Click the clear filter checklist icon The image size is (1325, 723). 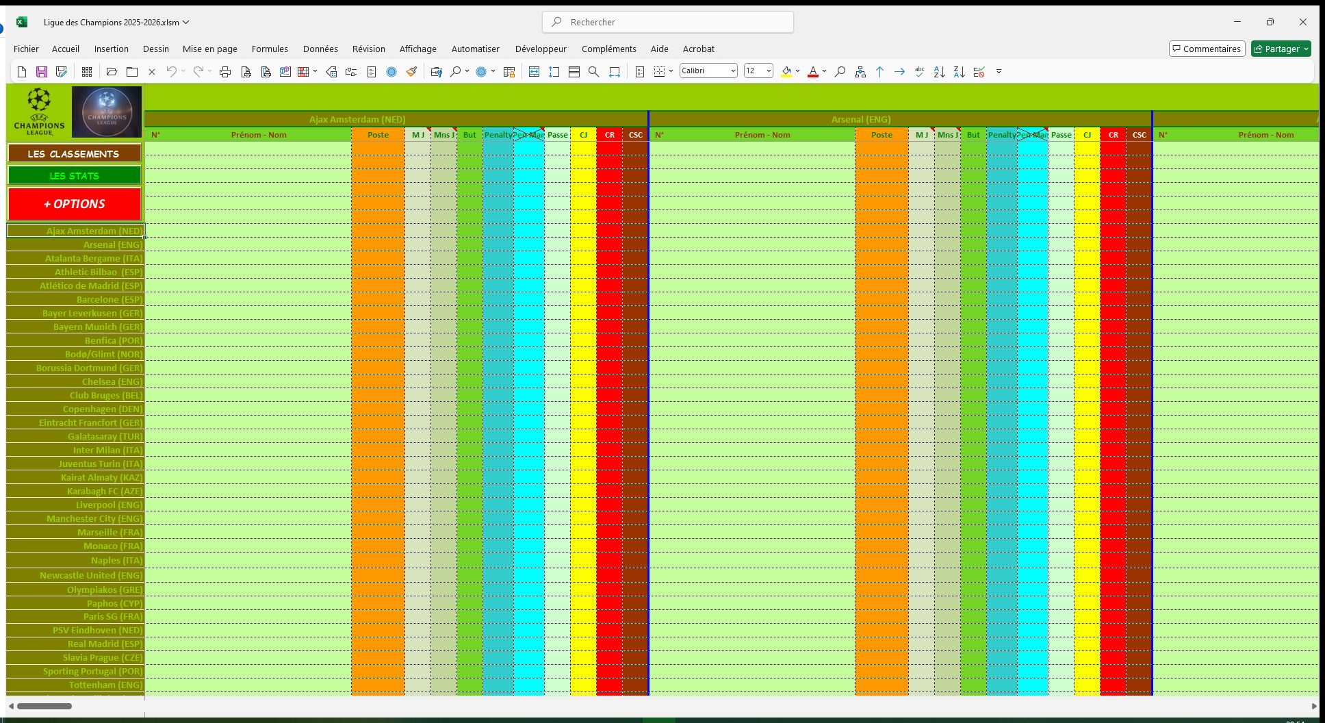[979, 71]
